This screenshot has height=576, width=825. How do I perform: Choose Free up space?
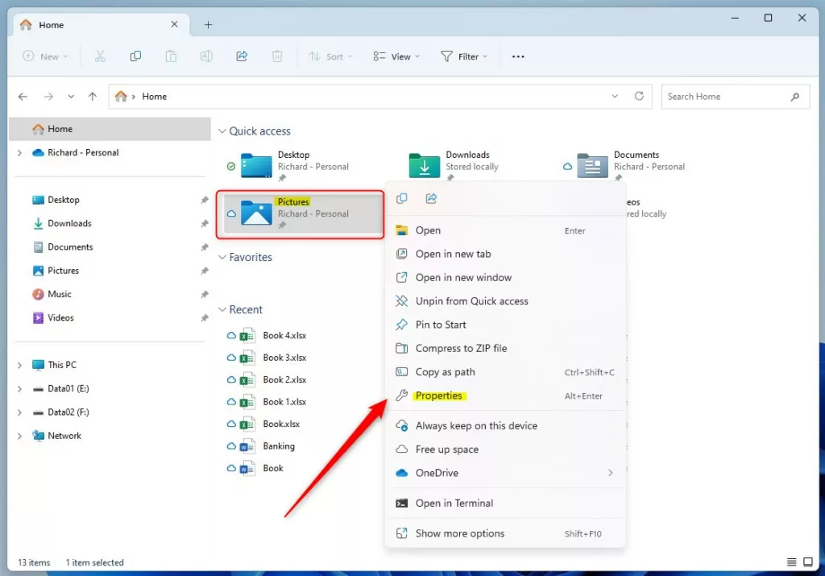[x=505, y=450]
